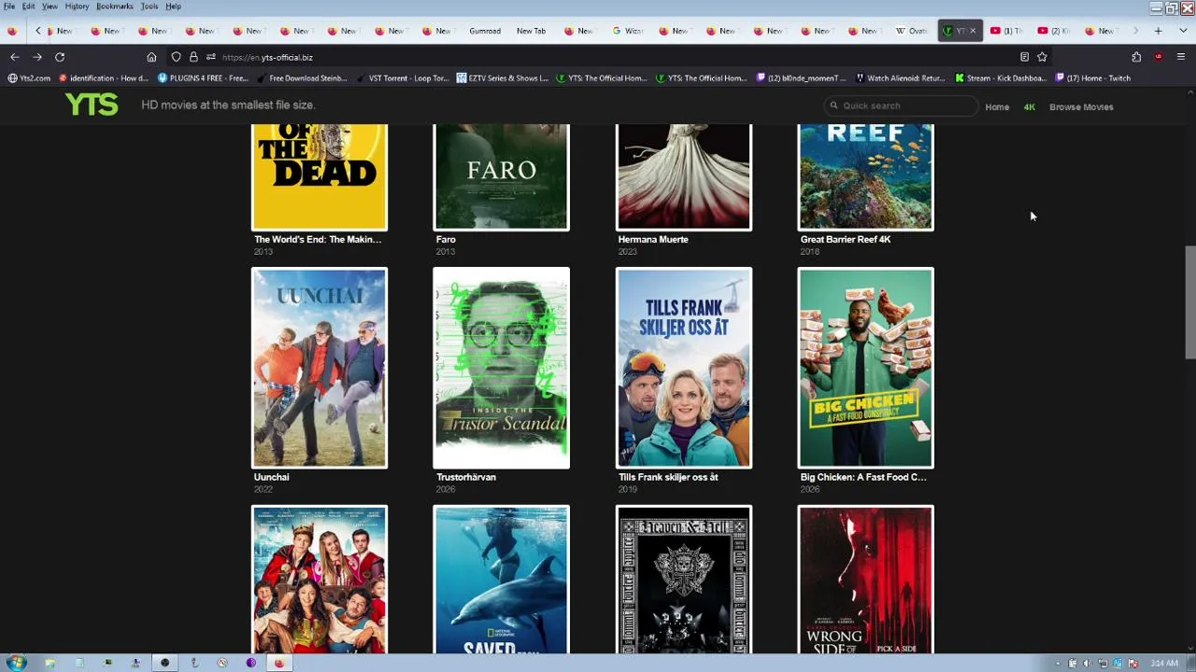Click the page vertical scrollbar thumb

pos(1189,301)
